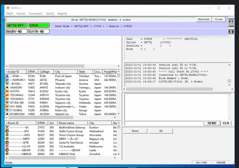Sort node list by State column
The width and height of the screenshot is (239, 168).
[85, 72]
